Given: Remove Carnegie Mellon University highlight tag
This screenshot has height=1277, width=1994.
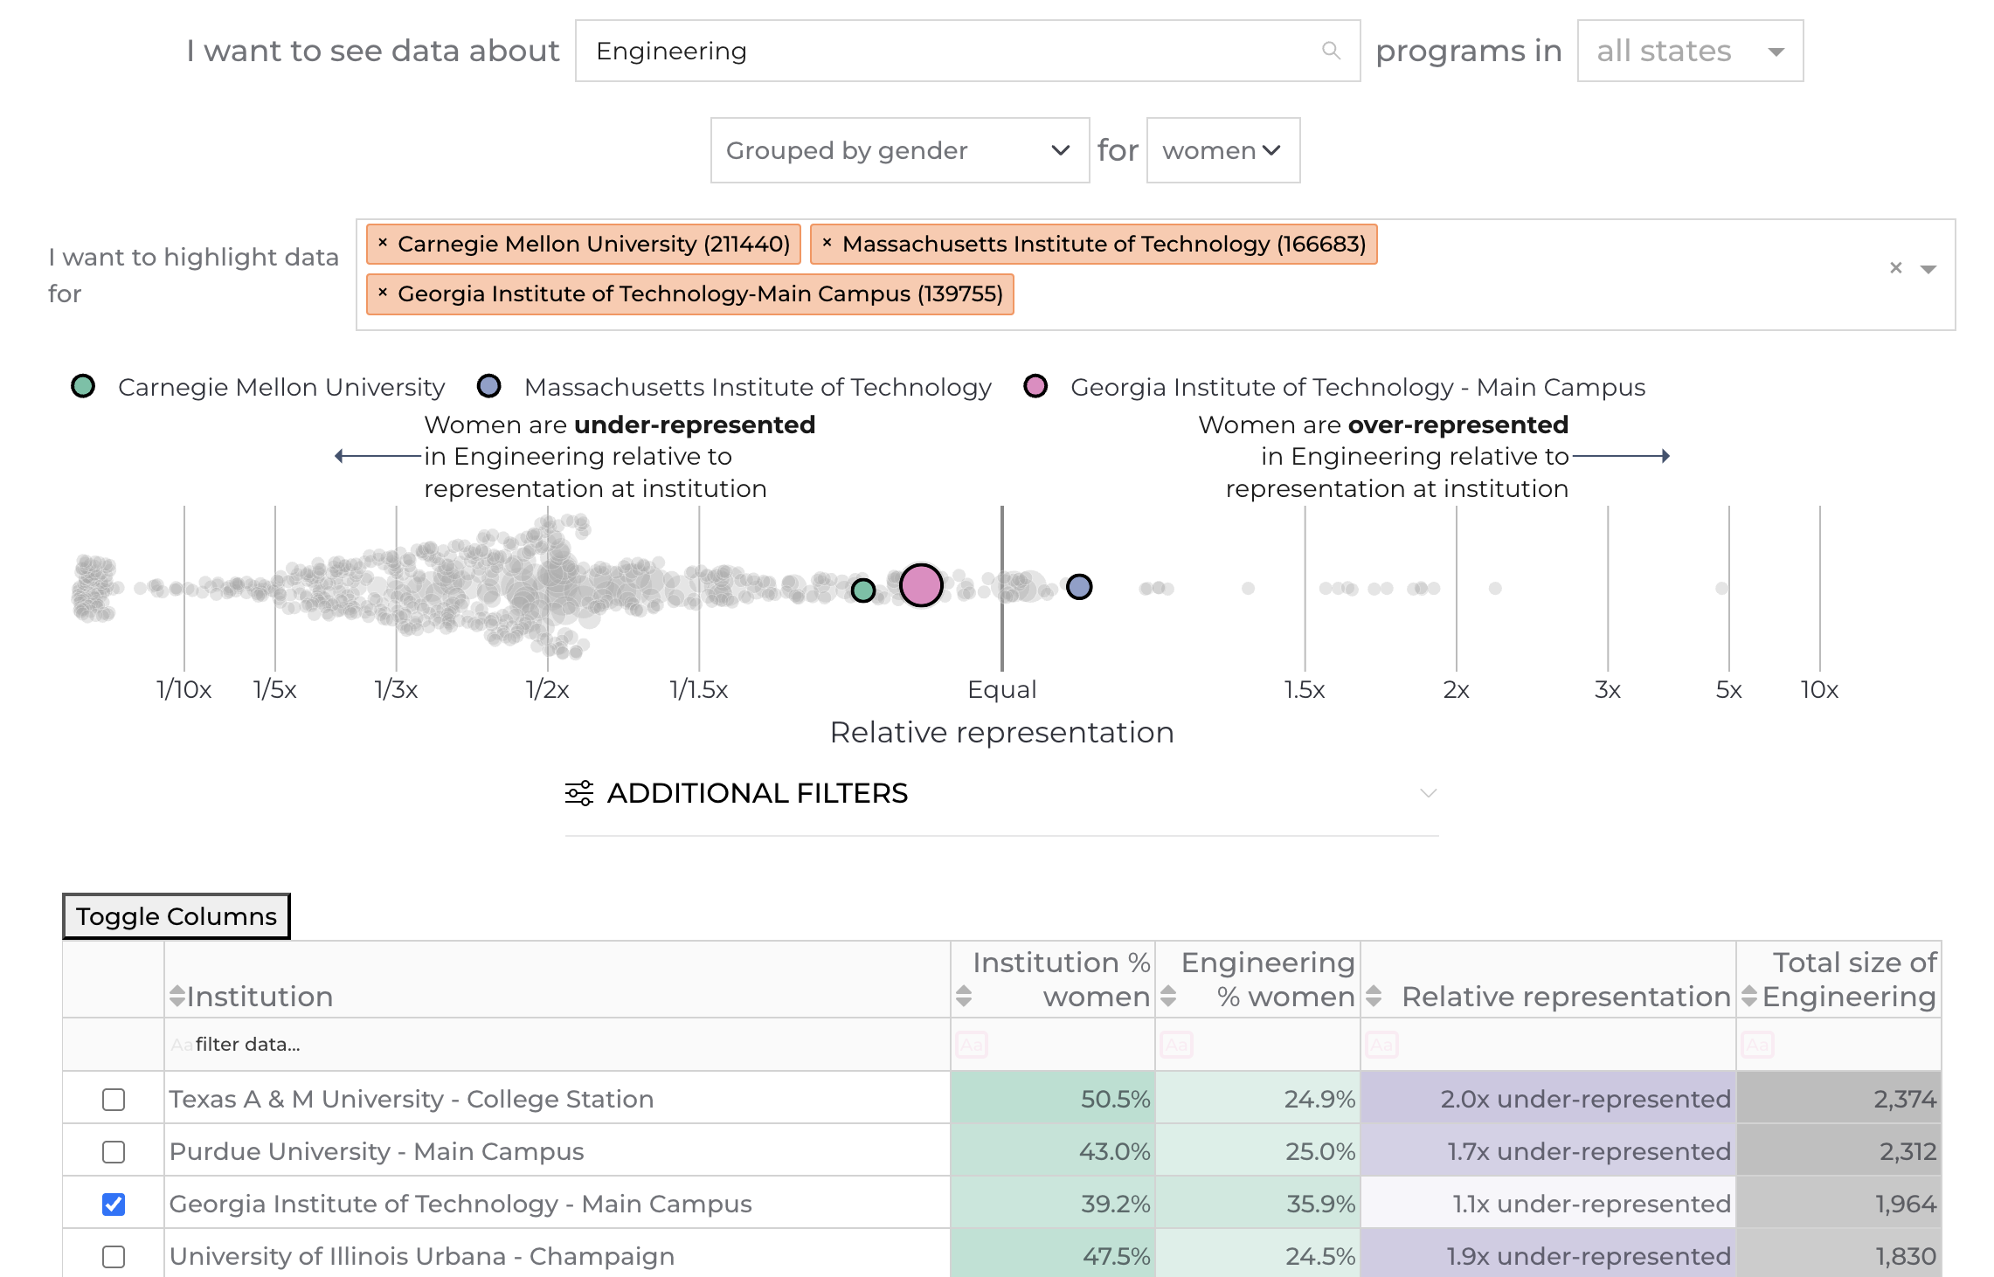Looking at the screenshot, I should (x=383, y=244).
